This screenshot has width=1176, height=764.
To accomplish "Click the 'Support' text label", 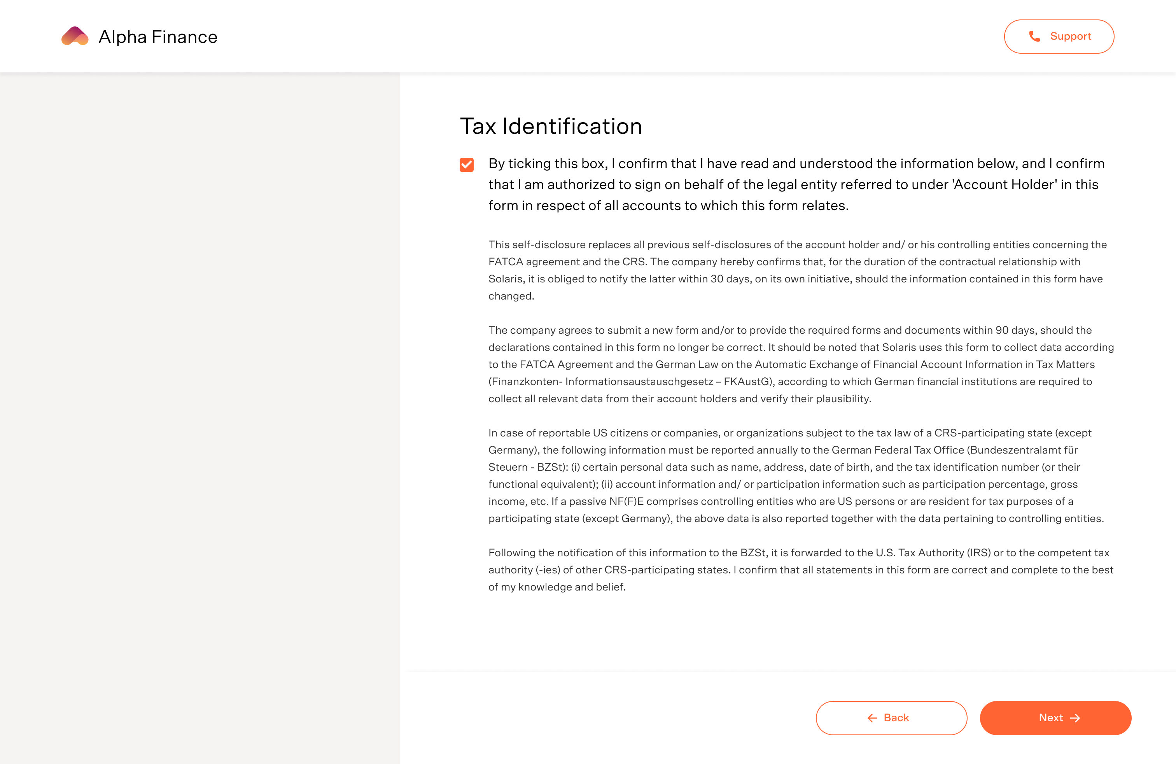I will click(x=1070, y=36).
